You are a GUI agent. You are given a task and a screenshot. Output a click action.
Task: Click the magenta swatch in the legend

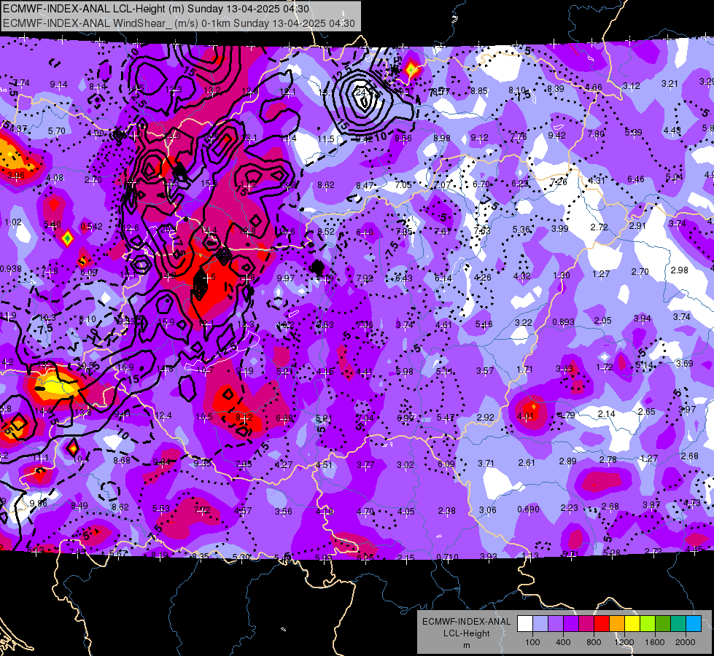pos(586,624)
